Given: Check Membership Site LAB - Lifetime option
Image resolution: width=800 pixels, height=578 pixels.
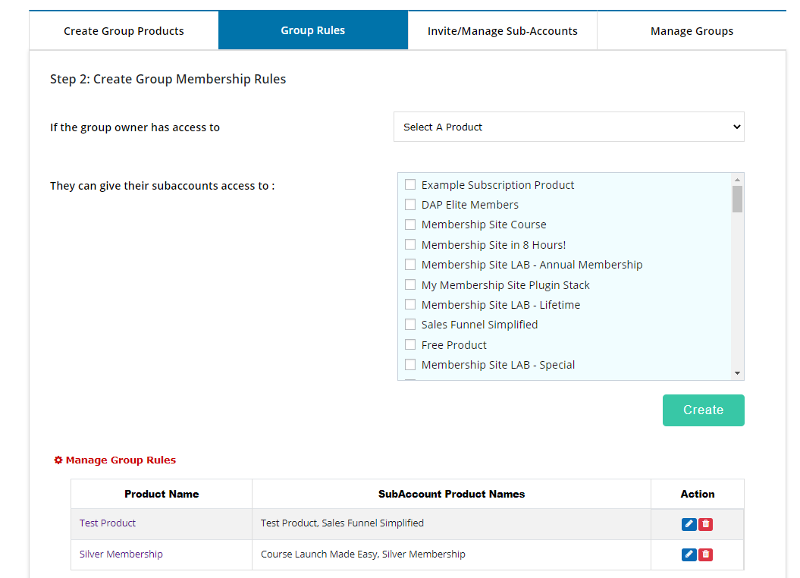Looking at the screenshot, I should click(x=410, y=305).
